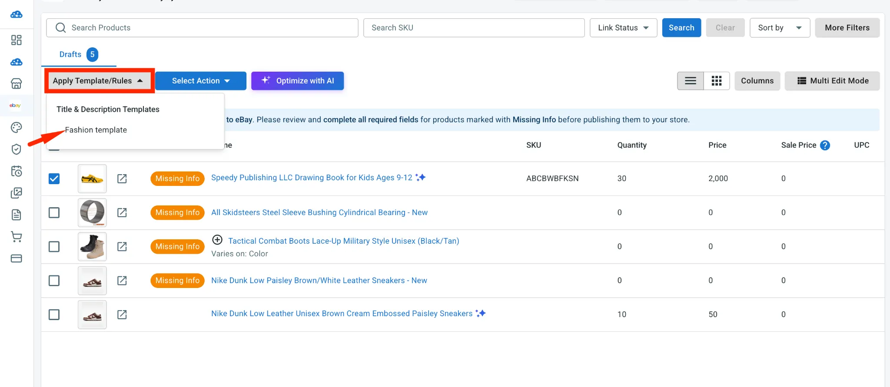The image size is (890, 387).
Task: Open Nike Dunk Low Leather Unisex product link
Action: pos(342,314)
